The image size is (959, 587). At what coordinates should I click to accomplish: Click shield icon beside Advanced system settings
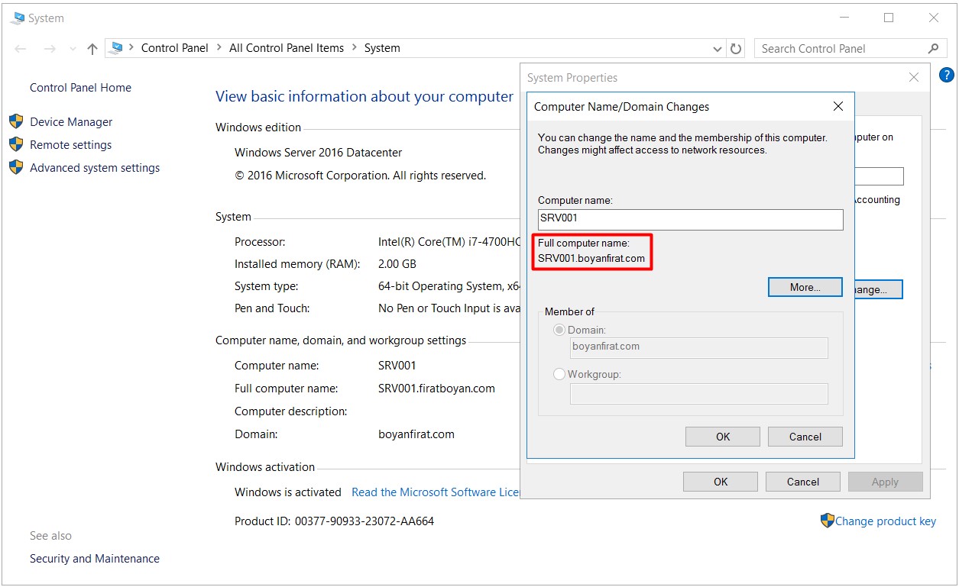(x=16, y=167)
